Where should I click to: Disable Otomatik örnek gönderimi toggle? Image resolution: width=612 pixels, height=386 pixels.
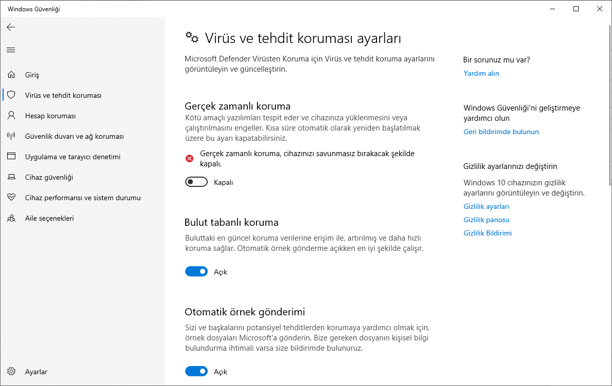point(196,371)
